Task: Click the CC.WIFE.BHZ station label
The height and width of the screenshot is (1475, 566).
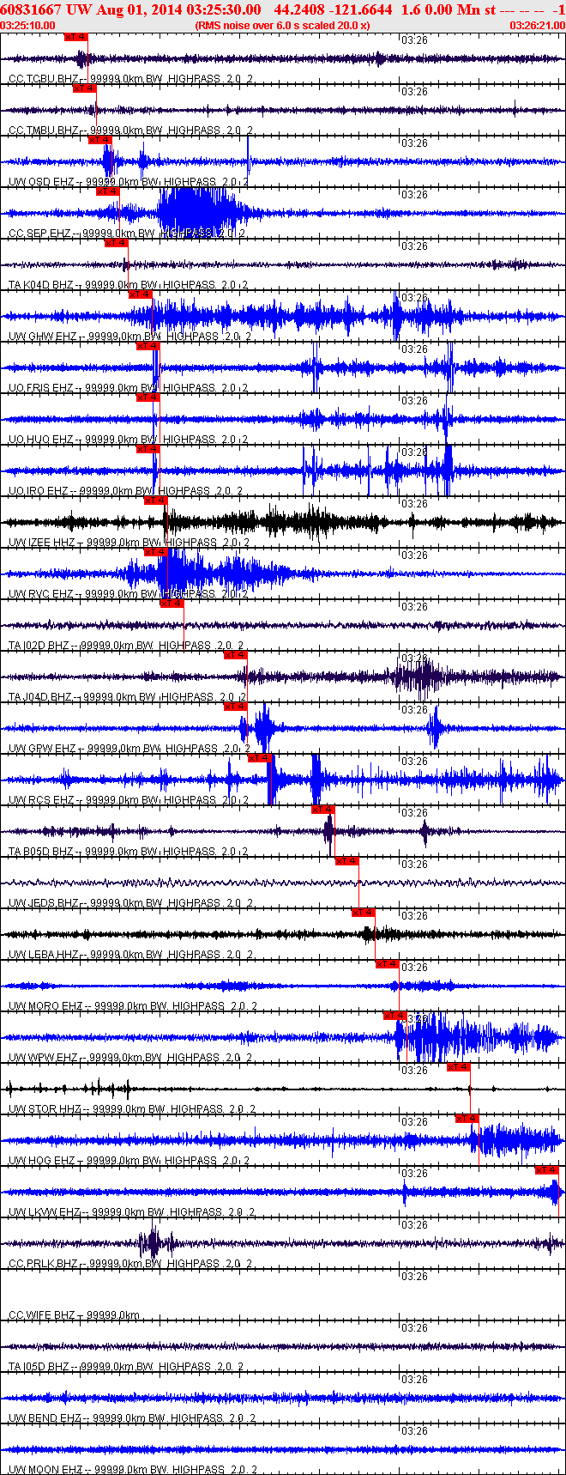Action: coord(42,1315)
